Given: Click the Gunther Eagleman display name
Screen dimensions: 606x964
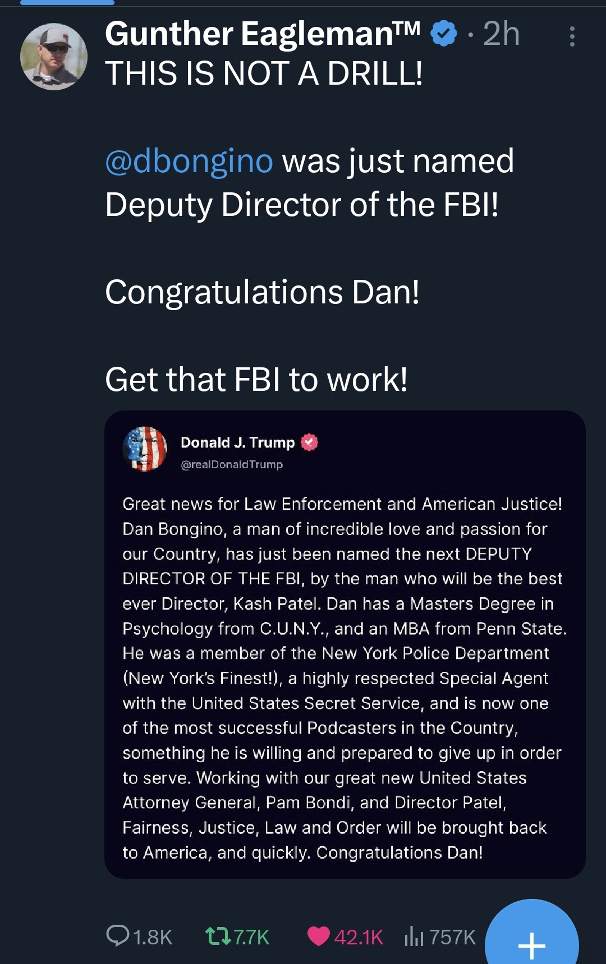Looking at the screenshot, I should coord(262,34).
